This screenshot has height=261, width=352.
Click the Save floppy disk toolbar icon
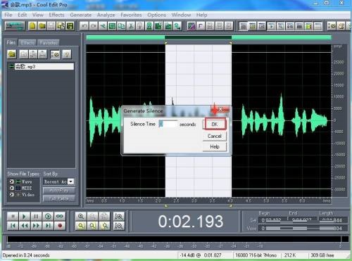point(70,26)
